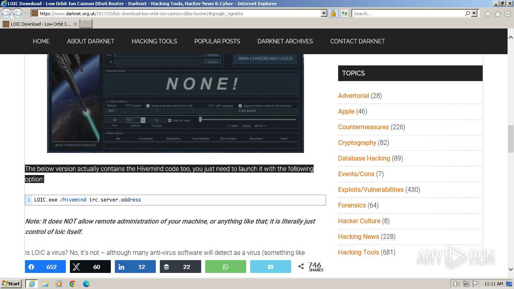Open a new blank tab
The image size is (514, 289).
pos(86,24)
